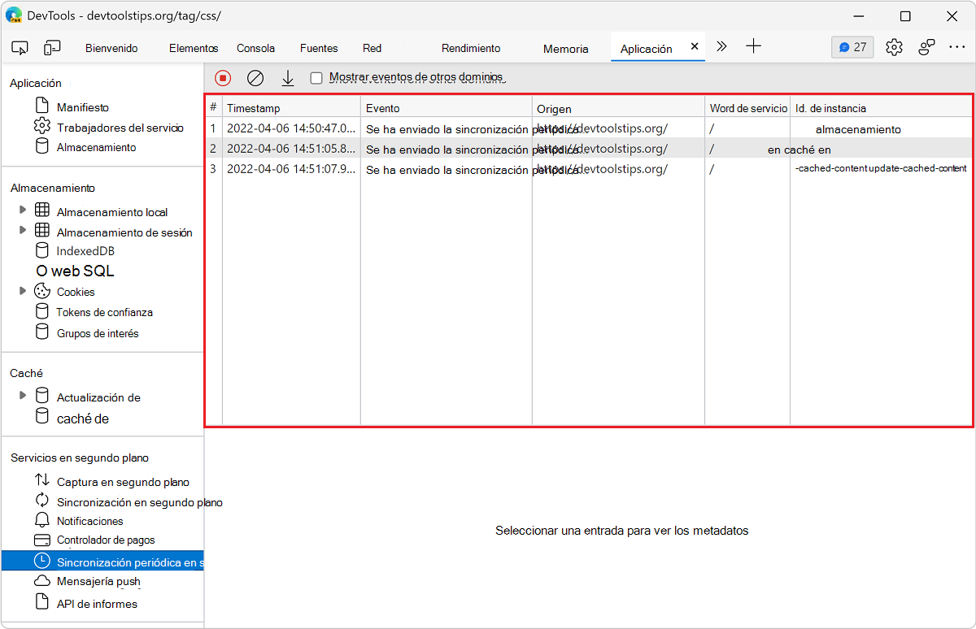Screen dimensions: 976x629
Task: Click the Mensajería push cloud icon
Action: click(42, 581)
